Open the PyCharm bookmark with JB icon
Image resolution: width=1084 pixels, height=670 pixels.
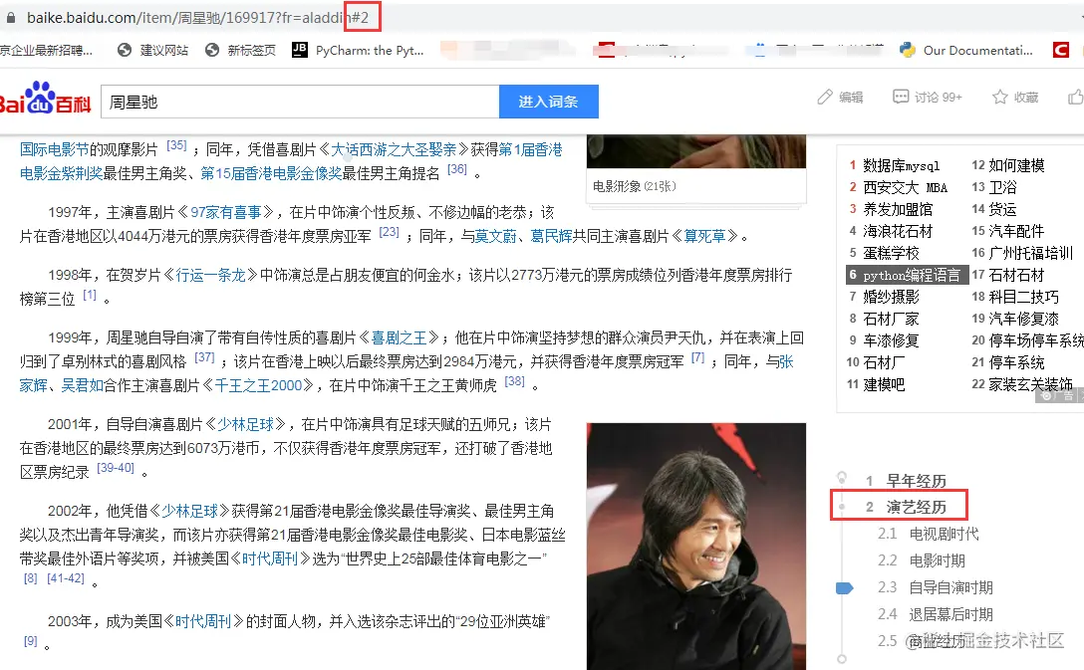click(358, 50)
